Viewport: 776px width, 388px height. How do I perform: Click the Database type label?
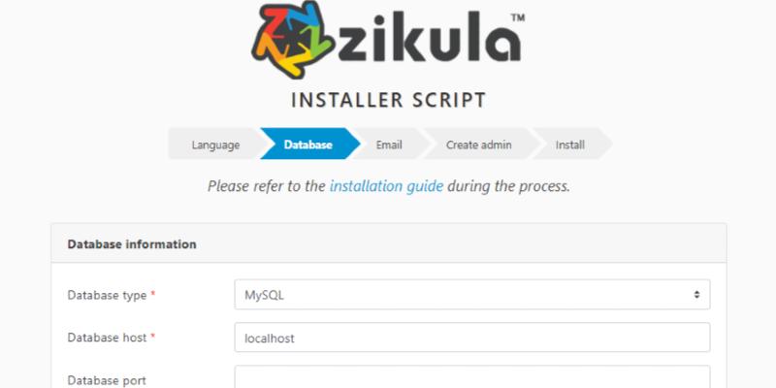(x=107, y=294)
